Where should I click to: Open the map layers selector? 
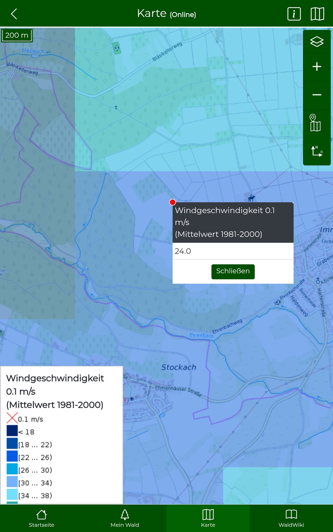pyautogui.click(x=317, y=42)
